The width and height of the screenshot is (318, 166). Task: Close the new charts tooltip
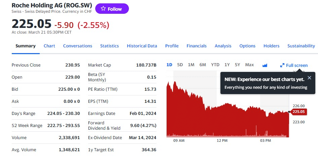(x=309, y=78)
